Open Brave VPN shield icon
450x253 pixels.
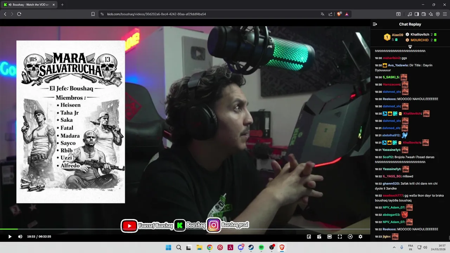438,14
